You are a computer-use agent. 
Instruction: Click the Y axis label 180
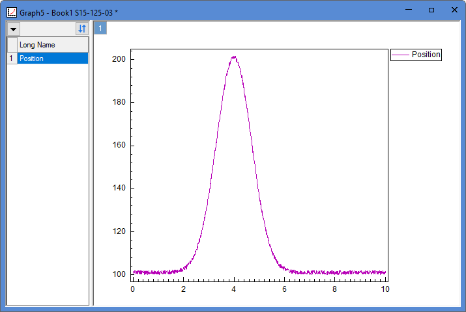click(x=119, y=102)
